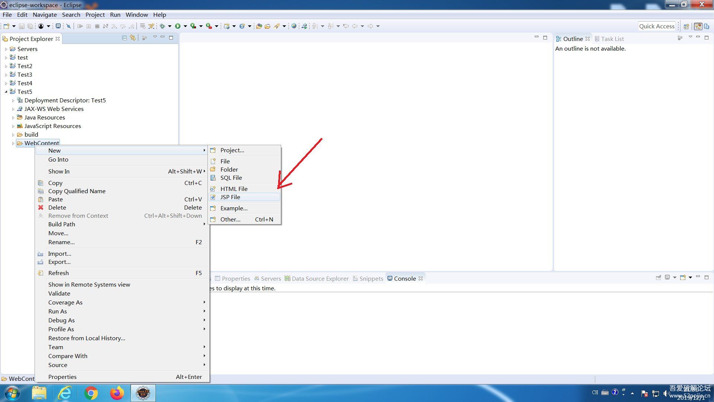Switch to the Task List tab
The width and height of the screenshot is (714, 402).
click(609, 39)
